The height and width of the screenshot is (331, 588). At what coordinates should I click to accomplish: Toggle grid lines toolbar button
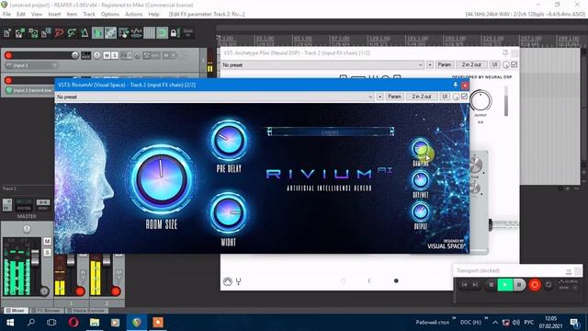149,33
